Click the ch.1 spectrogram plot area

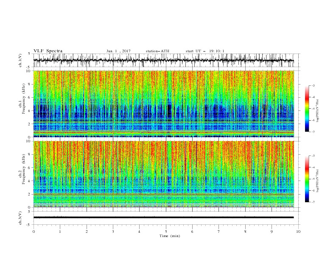[164, 104]
